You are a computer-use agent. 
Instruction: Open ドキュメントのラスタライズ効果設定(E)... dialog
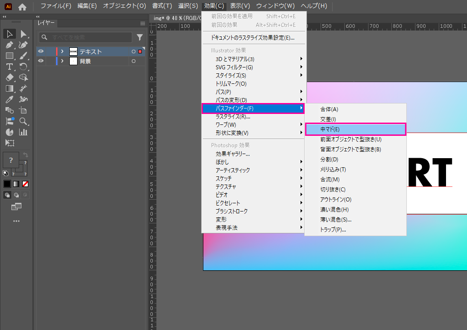click(x=253, y=38)
